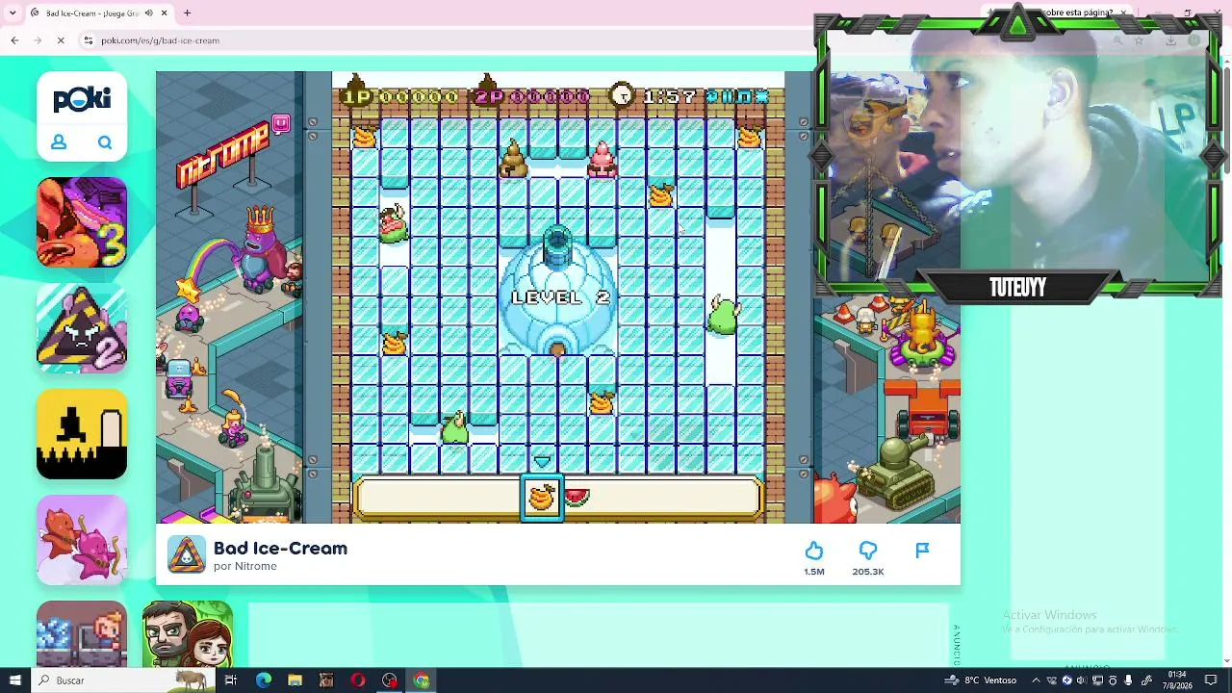This screenshot has width=1232, height=693.
Task: Open Opera browser from taskbar
Action: pyautogui.click(x=358, y=680)
